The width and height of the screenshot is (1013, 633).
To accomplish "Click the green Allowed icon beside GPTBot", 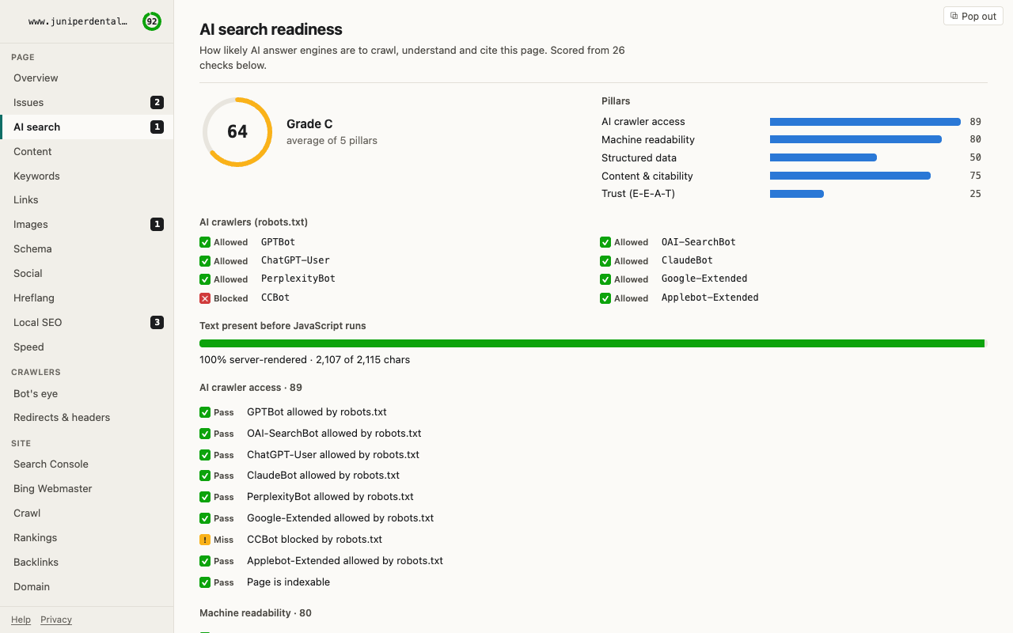I will (x=205, y=242).
